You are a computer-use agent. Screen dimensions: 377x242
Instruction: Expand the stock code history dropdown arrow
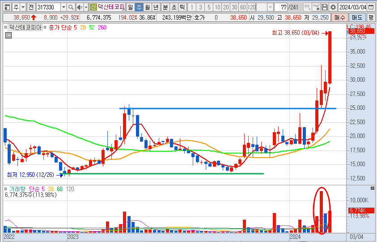(64, 8)
